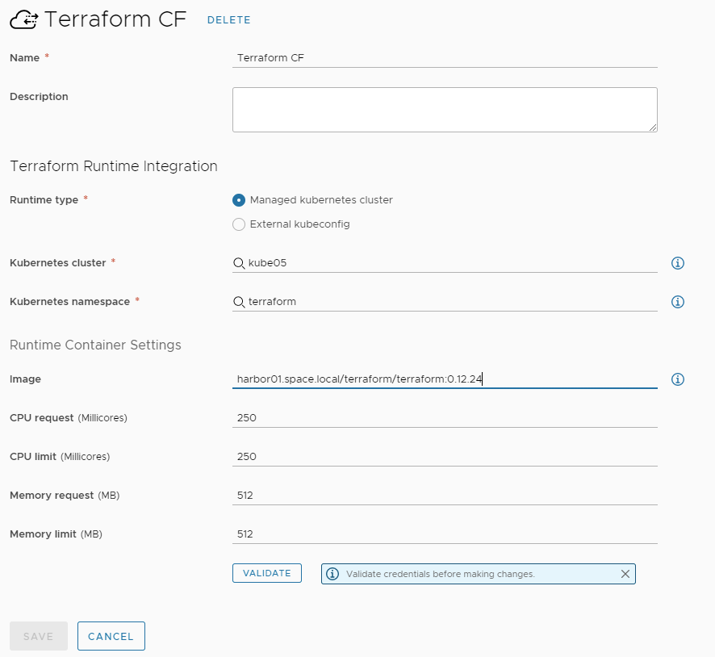715x657 pixels.
Task: Click into the Description text area
Action: (445, 110)
